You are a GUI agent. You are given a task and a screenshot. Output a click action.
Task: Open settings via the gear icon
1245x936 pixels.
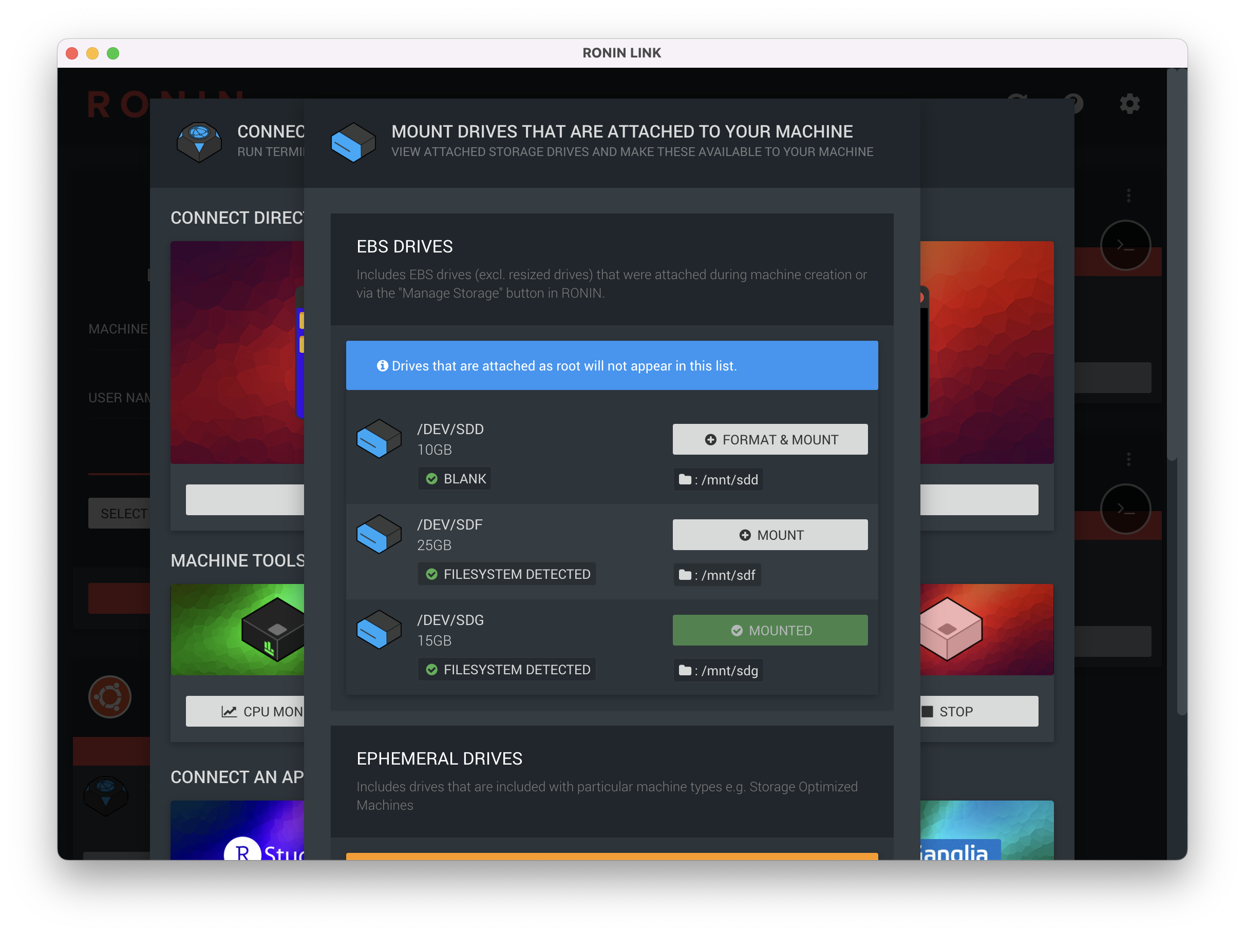coord(1129,104)
